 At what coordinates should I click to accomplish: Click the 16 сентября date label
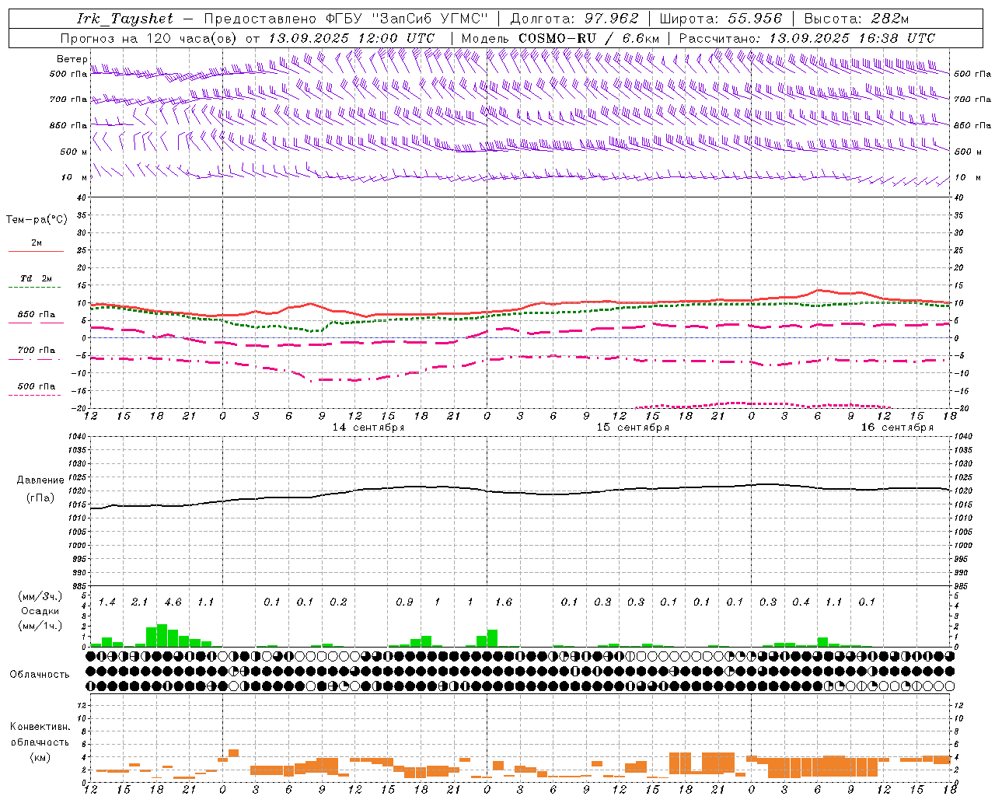pos(897,428)
